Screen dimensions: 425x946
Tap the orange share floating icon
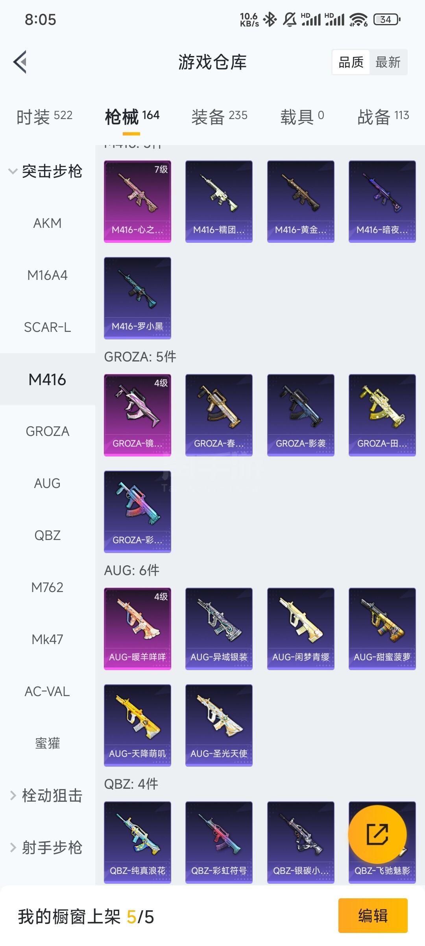click(x=377, y=834)
